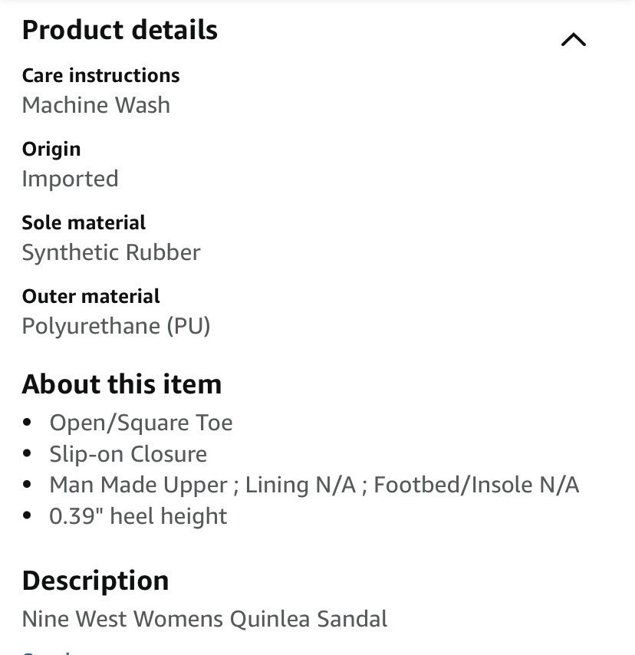Click the Polyurethane (PU) value
Viewport: 635px width, 655px height.
click(116, 326)
